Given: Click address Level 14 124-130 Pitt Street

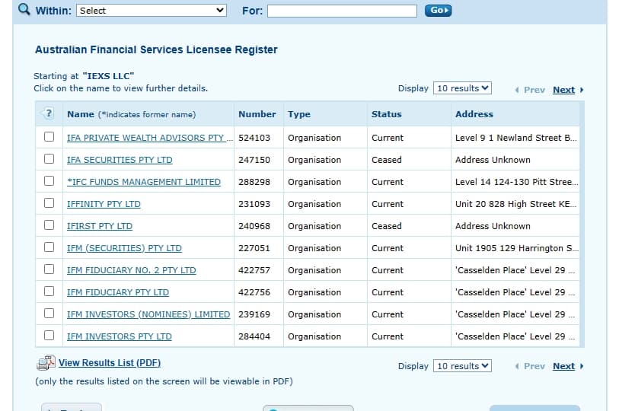Looking at the screenshot, I should tap(516, 182).
